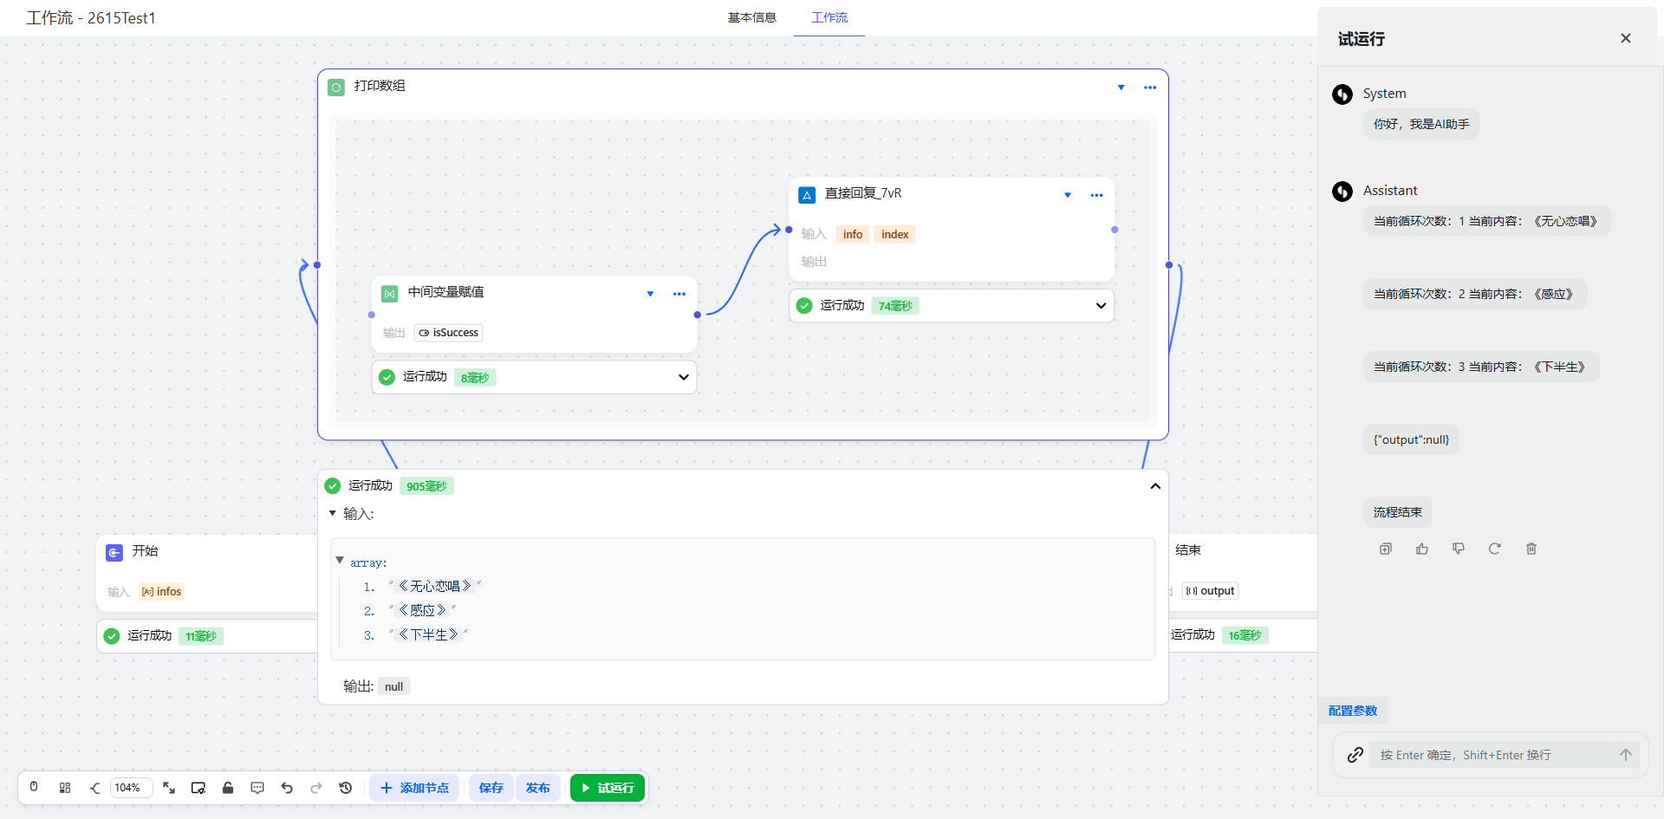This screenshot has width=1664, height=819.
Task: Expand run result of 中间变量赋值 node
Action: 683,377
